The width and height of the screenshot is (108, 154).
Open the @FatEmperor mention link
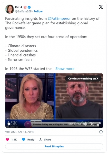coord(59,18)
